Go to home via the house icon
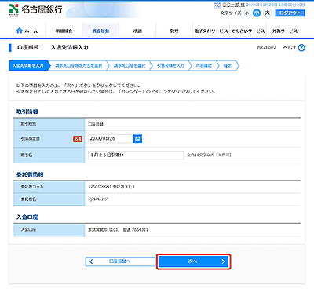Viewport: 314px width, 296px height. 20,31
